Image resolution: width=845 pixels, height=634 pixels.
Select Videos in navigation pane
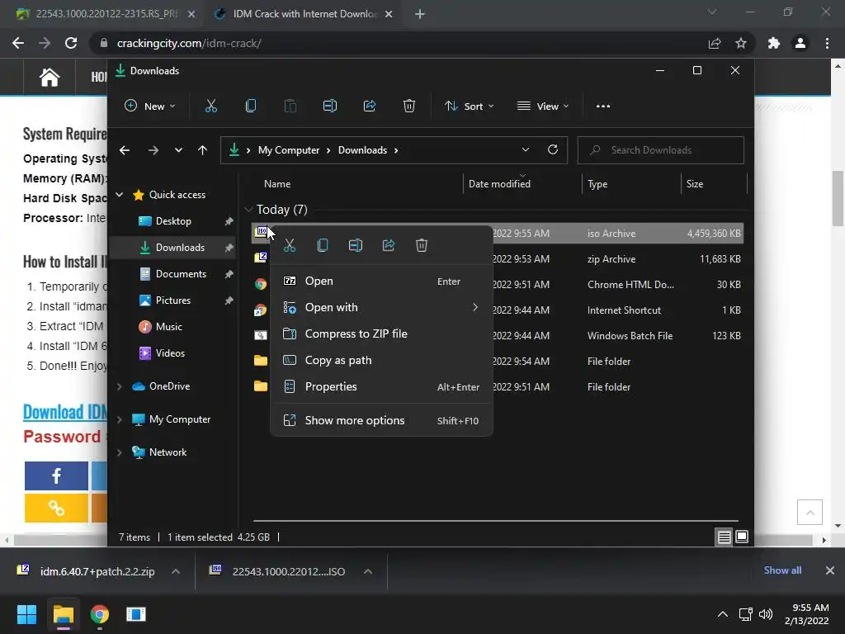170,353
